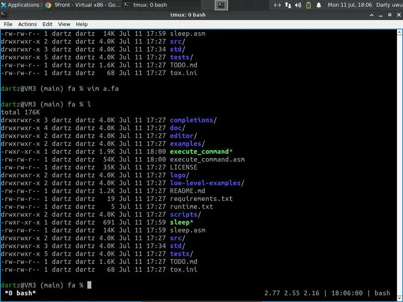The width and height of the screenshot is (403, 302).
Task: Open the Edit menu
Action: (x=47, y=24)
